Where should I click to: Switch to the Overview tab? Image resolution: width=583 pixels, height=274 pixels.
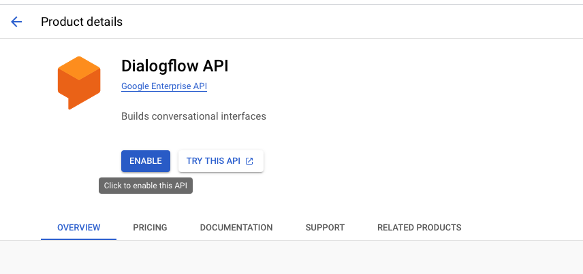(x=79, y=227)
